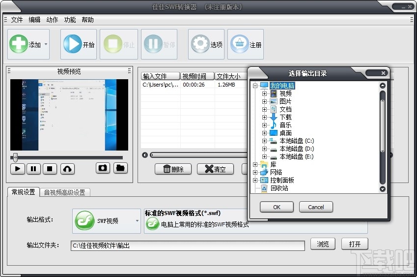Screen dimensions: 417x277
Task: Expand 本地磁盘 (D:) node
Action: (264, 149)
